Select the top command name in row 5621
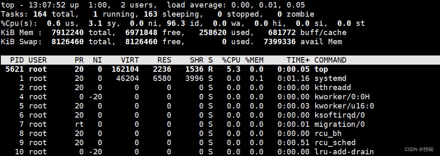The width and height of the screenshot is (440, 156). point(321,69)
